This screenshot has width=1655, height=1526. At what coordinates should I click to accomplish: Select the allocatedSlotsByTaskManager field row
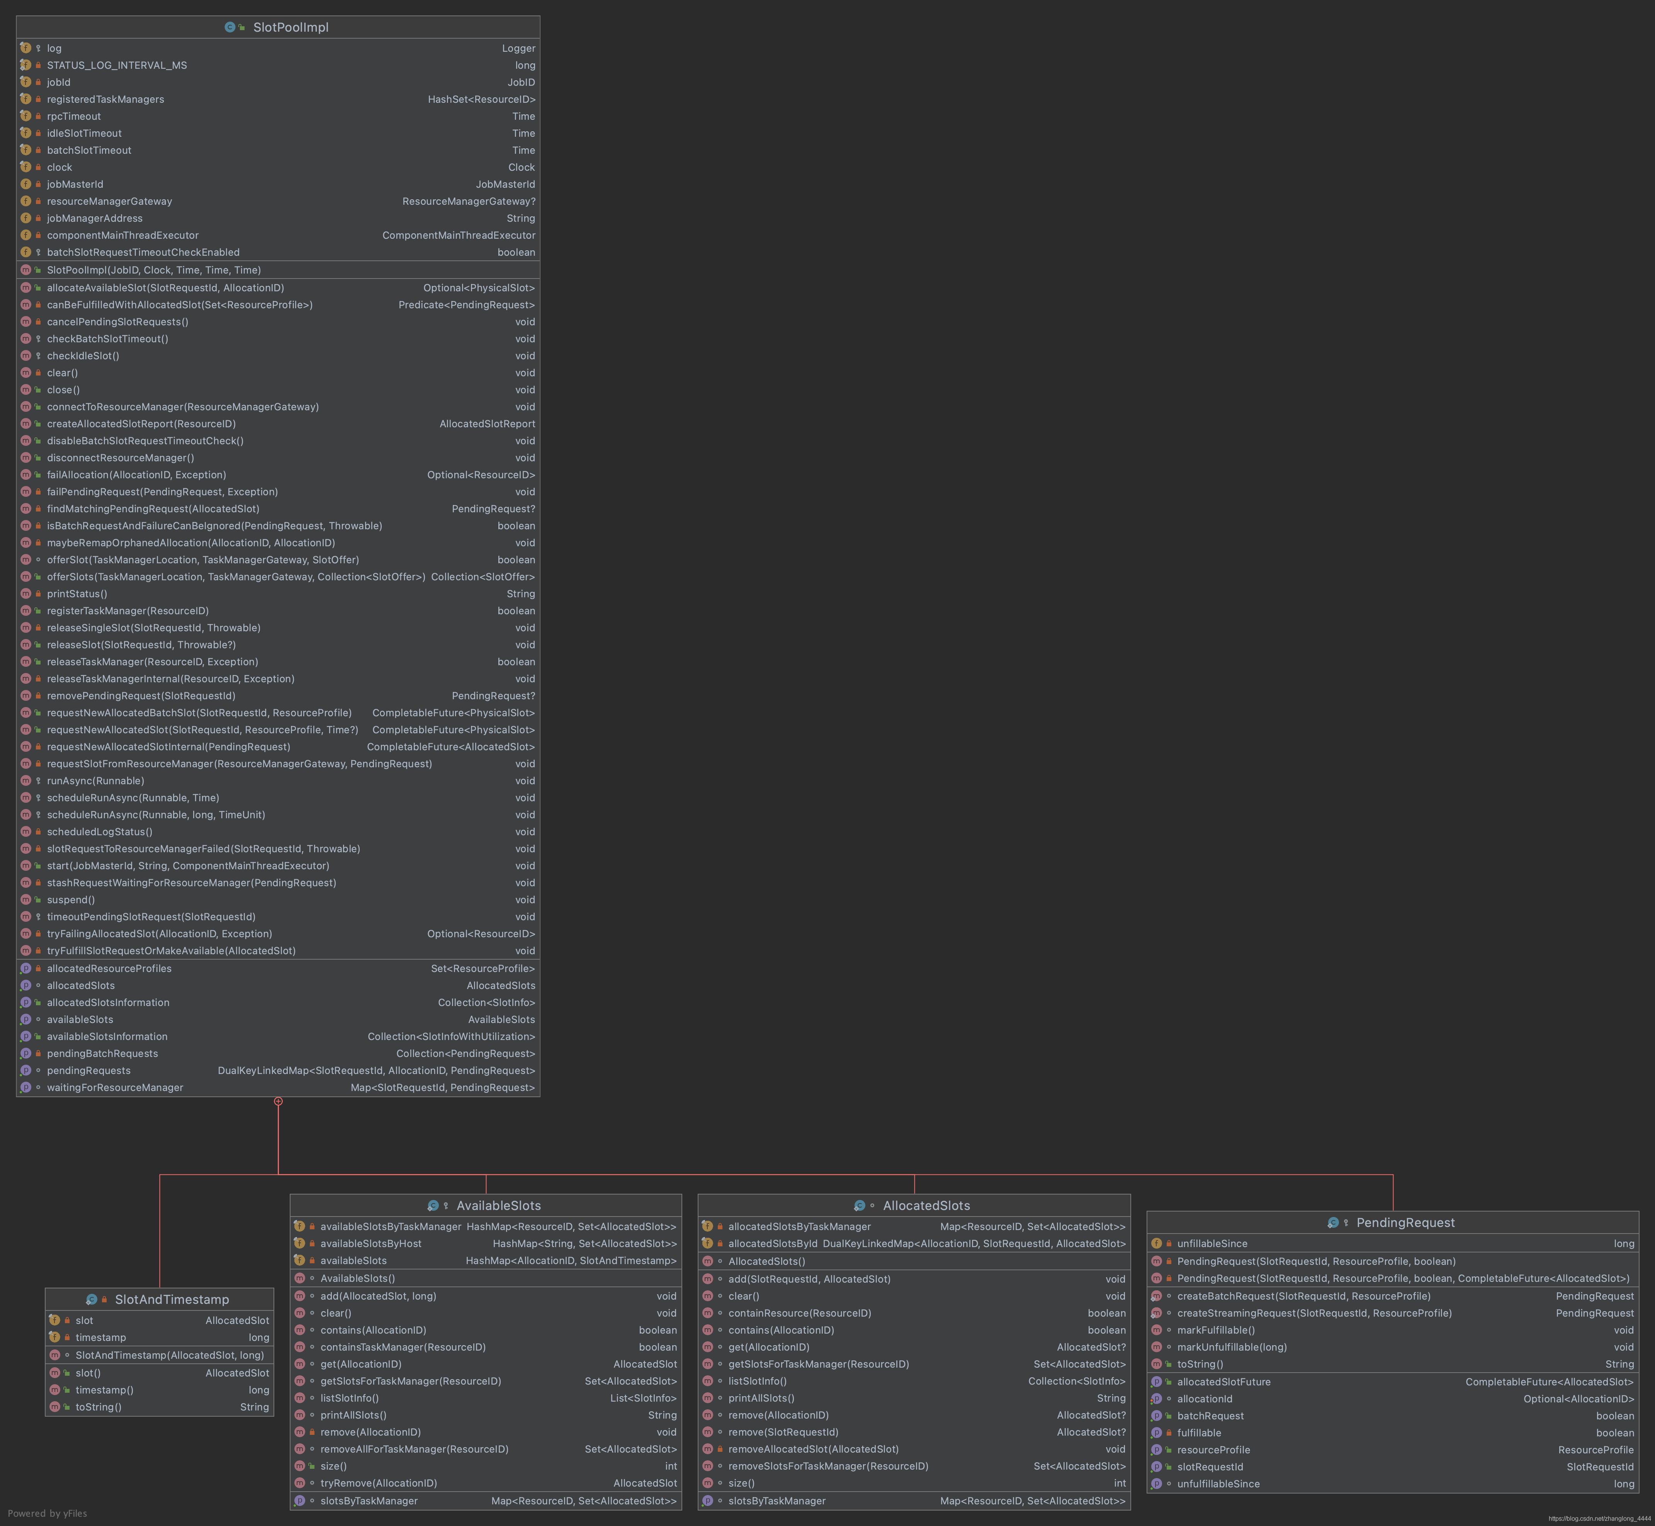click(x=914, y=1227)
